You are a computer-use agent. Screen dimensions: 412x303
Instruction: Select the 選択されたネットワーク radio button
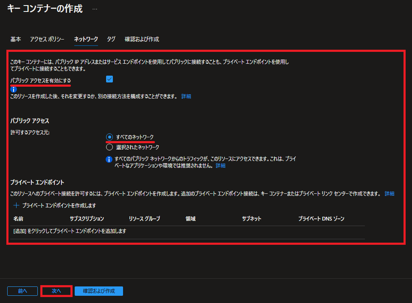click(109, 147)
